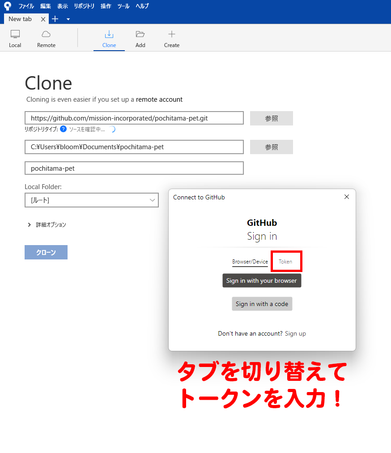Screen dimensions: 391x453
Task: Click Sign in with your browser
Action: 262,280
